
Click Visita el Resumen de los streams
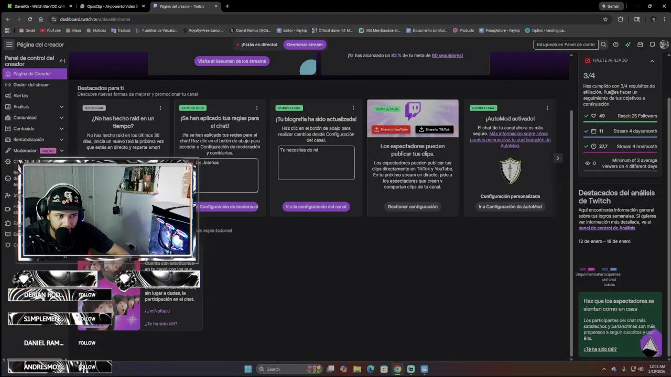(x=232, y=61)
